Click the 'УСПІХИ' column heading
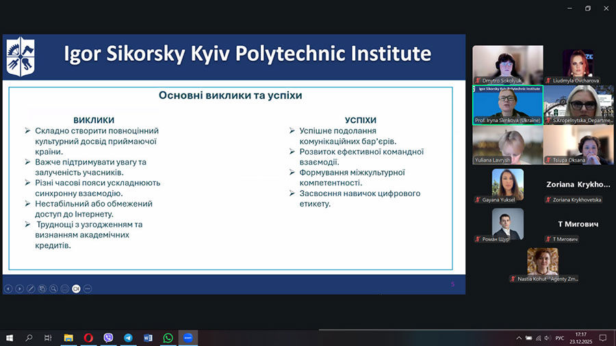Viewport: 616px width, 346px height. pyautogui.click(x=361, y=120)
